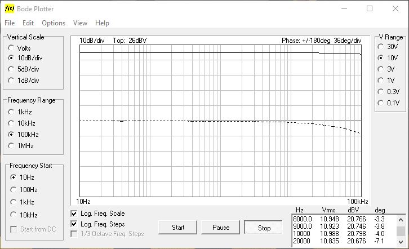This screenshot has height=249, width=409.
Task: Open the Options menu
Action: point(54,23)
